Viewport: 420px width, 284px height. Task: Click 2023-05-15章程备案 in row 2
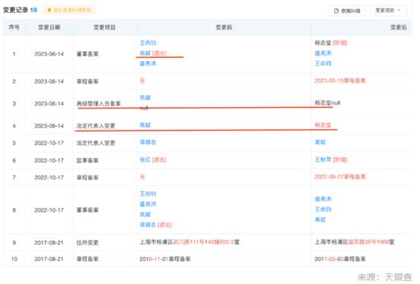pos(340,80)
